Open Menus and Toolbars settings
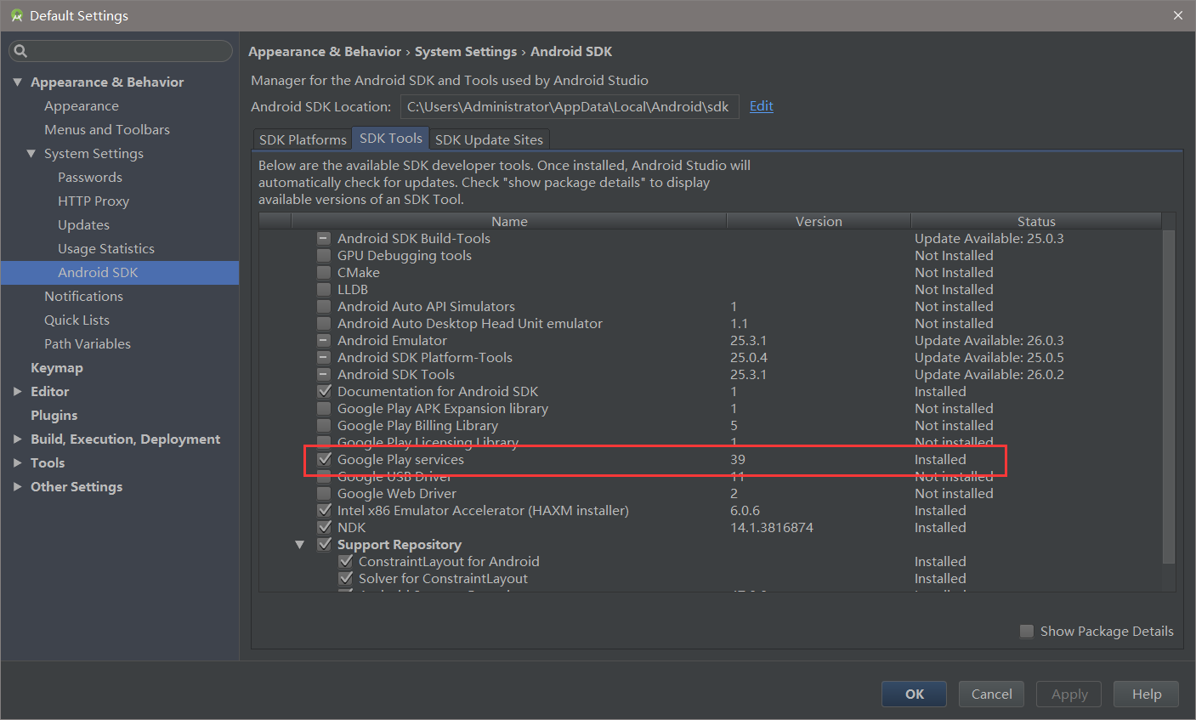This screenshot has width=1196, height=720. click(107, 130)
